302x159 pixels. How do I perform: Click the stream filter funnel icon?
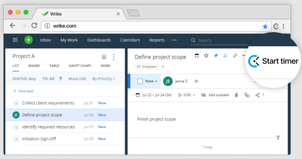pos(278,138)
